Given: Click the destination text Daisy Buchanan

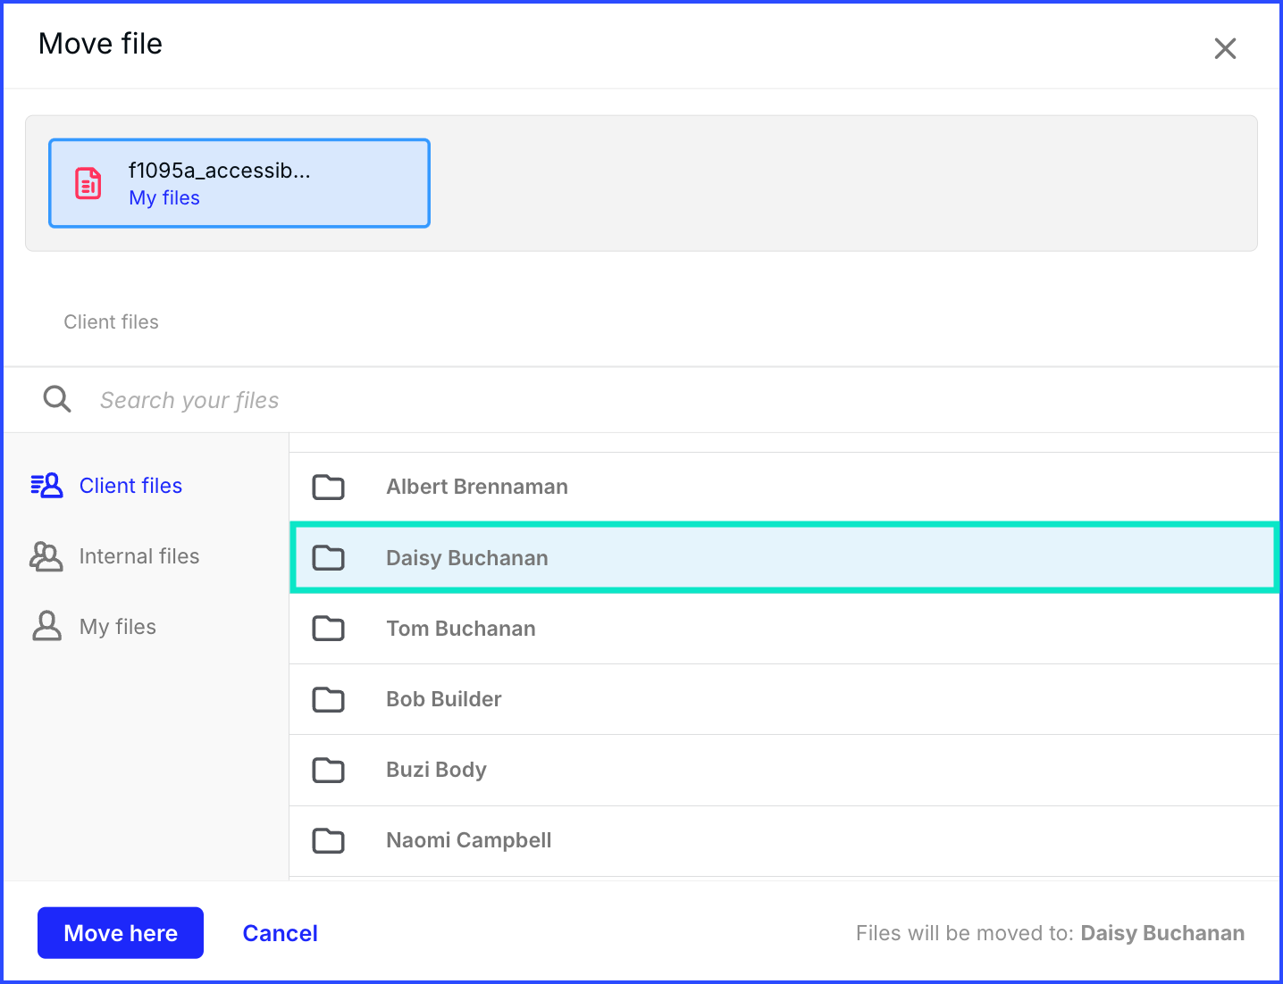Looking at the screenshot, I should pos(1162,933).
